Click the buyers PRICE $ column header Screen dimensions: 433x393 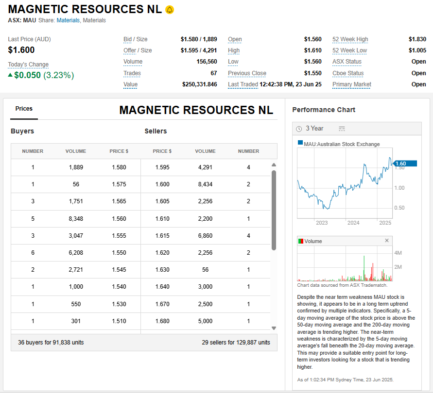[119, 151]
